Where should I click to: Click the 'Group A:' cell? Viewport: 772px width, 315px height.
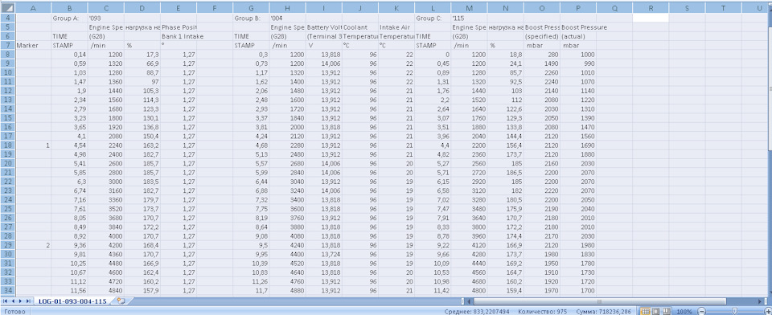click(69, 18)
